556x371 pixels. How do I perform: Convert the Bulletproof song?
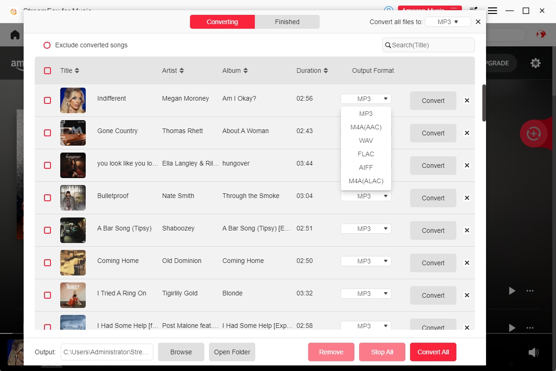coord(433,198)
